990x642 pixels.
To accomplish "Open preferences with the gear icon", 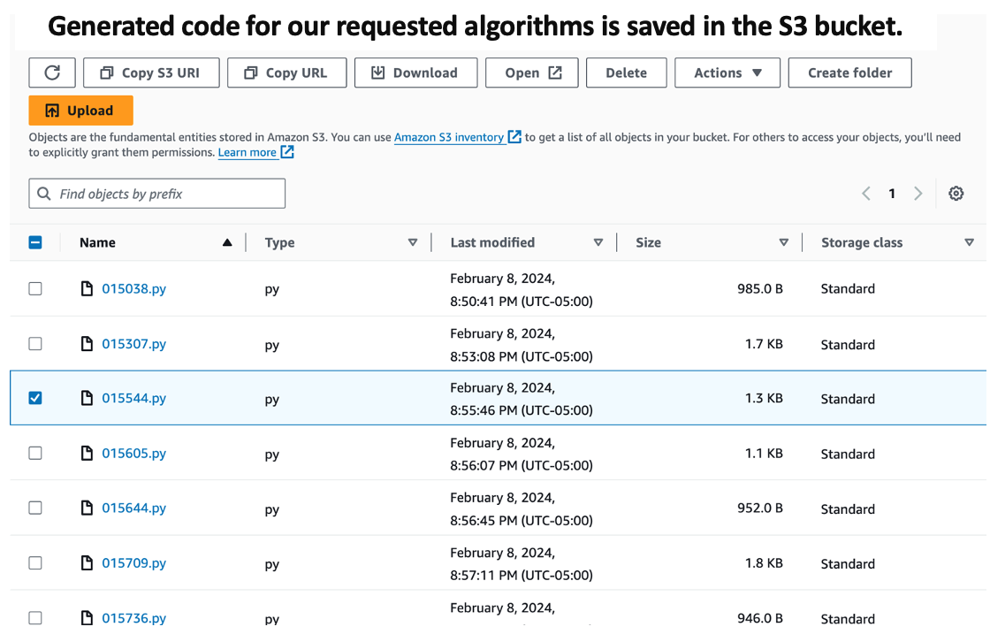I will click(x=956, y=194).
